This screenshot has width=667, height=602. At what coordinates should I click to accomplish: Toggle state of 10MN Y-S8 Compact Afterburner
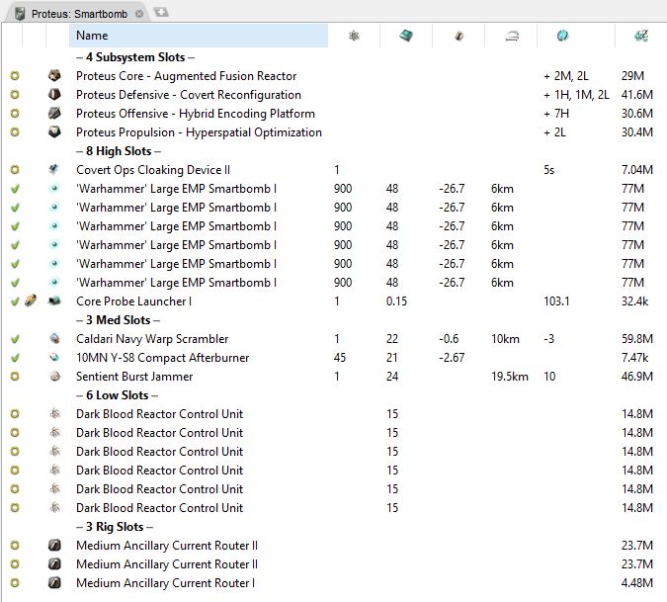click(x=15, y=358)
